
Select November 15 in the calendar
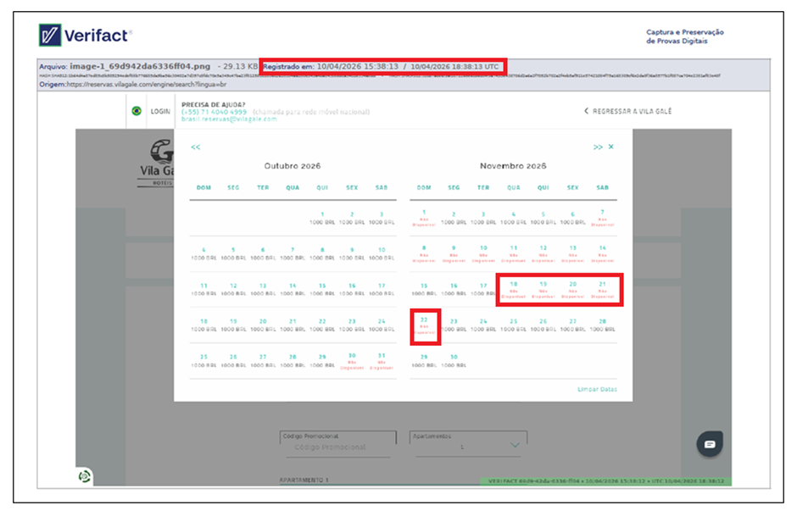[424, 290]
